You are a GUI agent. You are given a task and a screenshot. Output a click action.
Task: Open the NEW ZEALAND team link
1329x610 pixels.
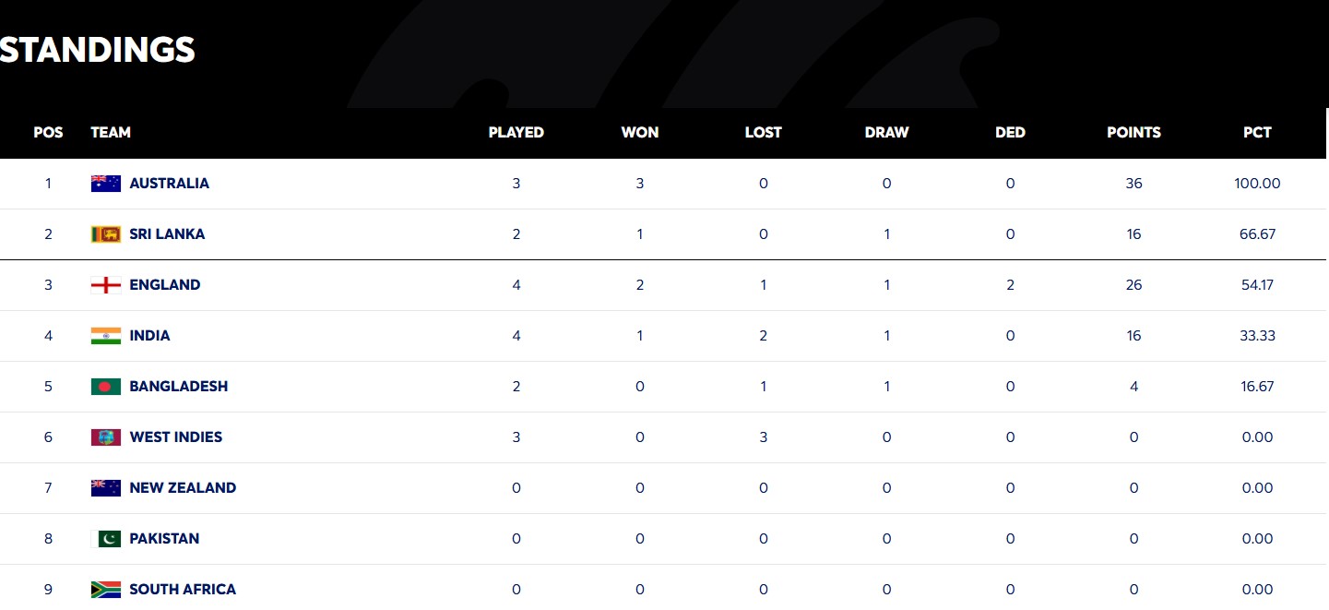tap(183, 488)
